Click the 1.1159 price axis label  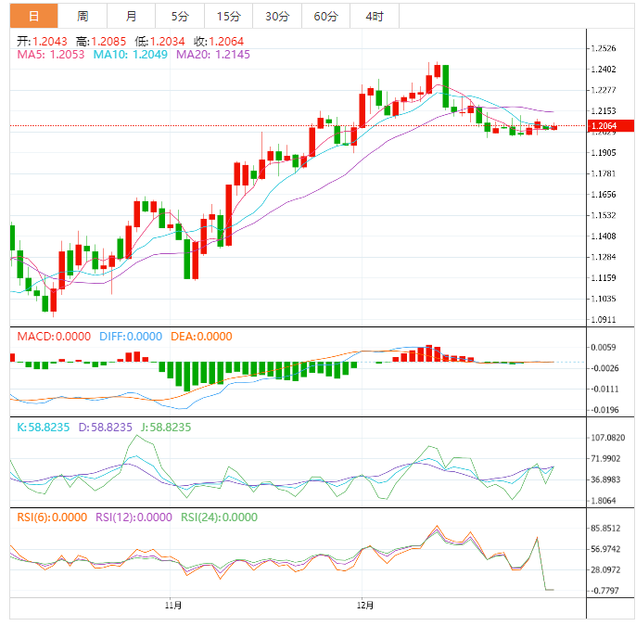point(604,278)
